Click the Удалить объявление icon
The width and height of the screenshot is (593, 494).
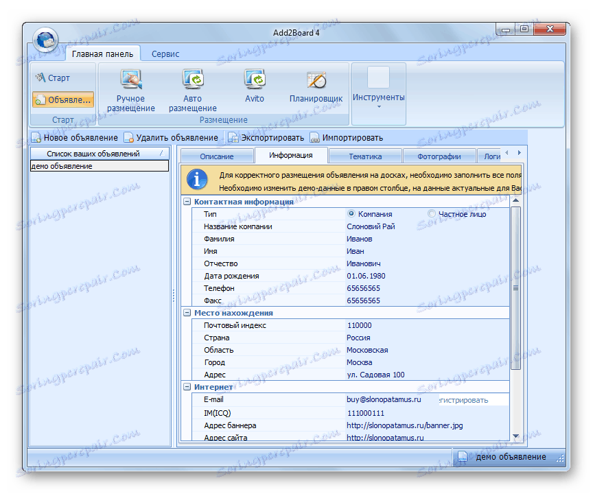coord(128,138)
